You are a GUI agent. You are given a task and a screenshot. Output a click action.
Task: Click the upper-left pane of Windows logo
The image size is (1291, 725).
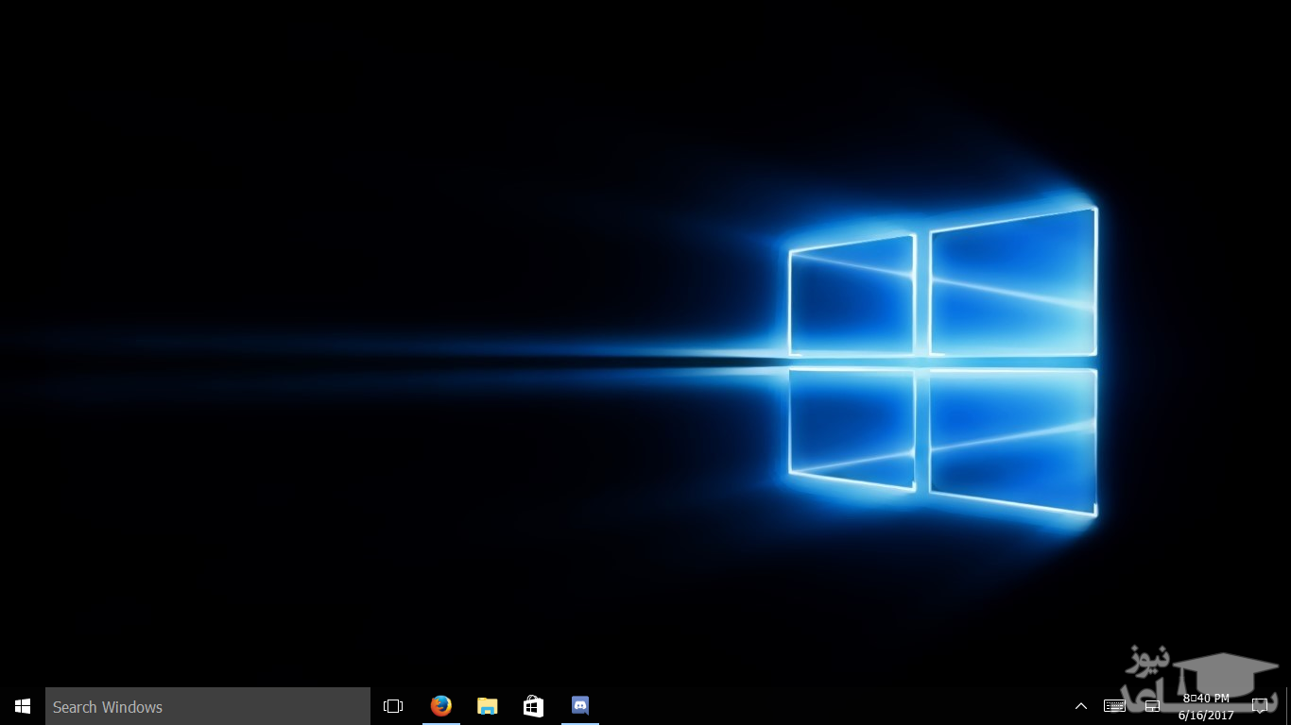pos(852,297)
